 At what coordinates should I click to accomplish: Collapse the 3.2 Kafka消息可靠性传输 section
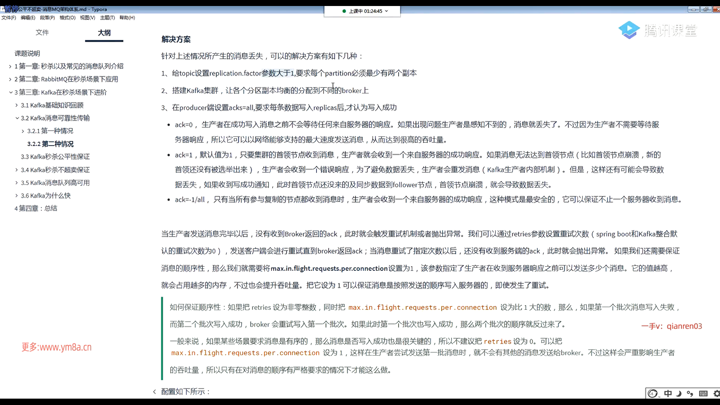point(17,118)
